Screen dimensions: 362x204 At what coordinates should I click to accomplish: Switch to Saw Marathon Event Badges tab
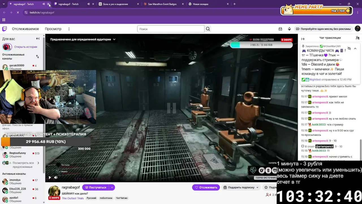[x=163, y=4]
